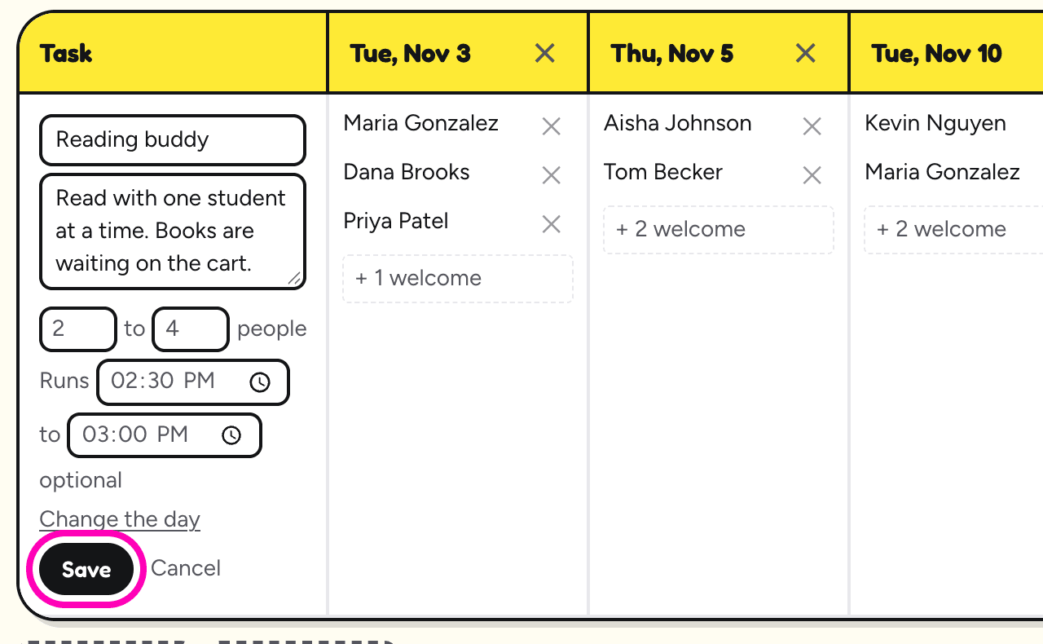The width and height of the screenshot is (1043, 644).
Task: Open the end time clock picker
Action: 231,435
